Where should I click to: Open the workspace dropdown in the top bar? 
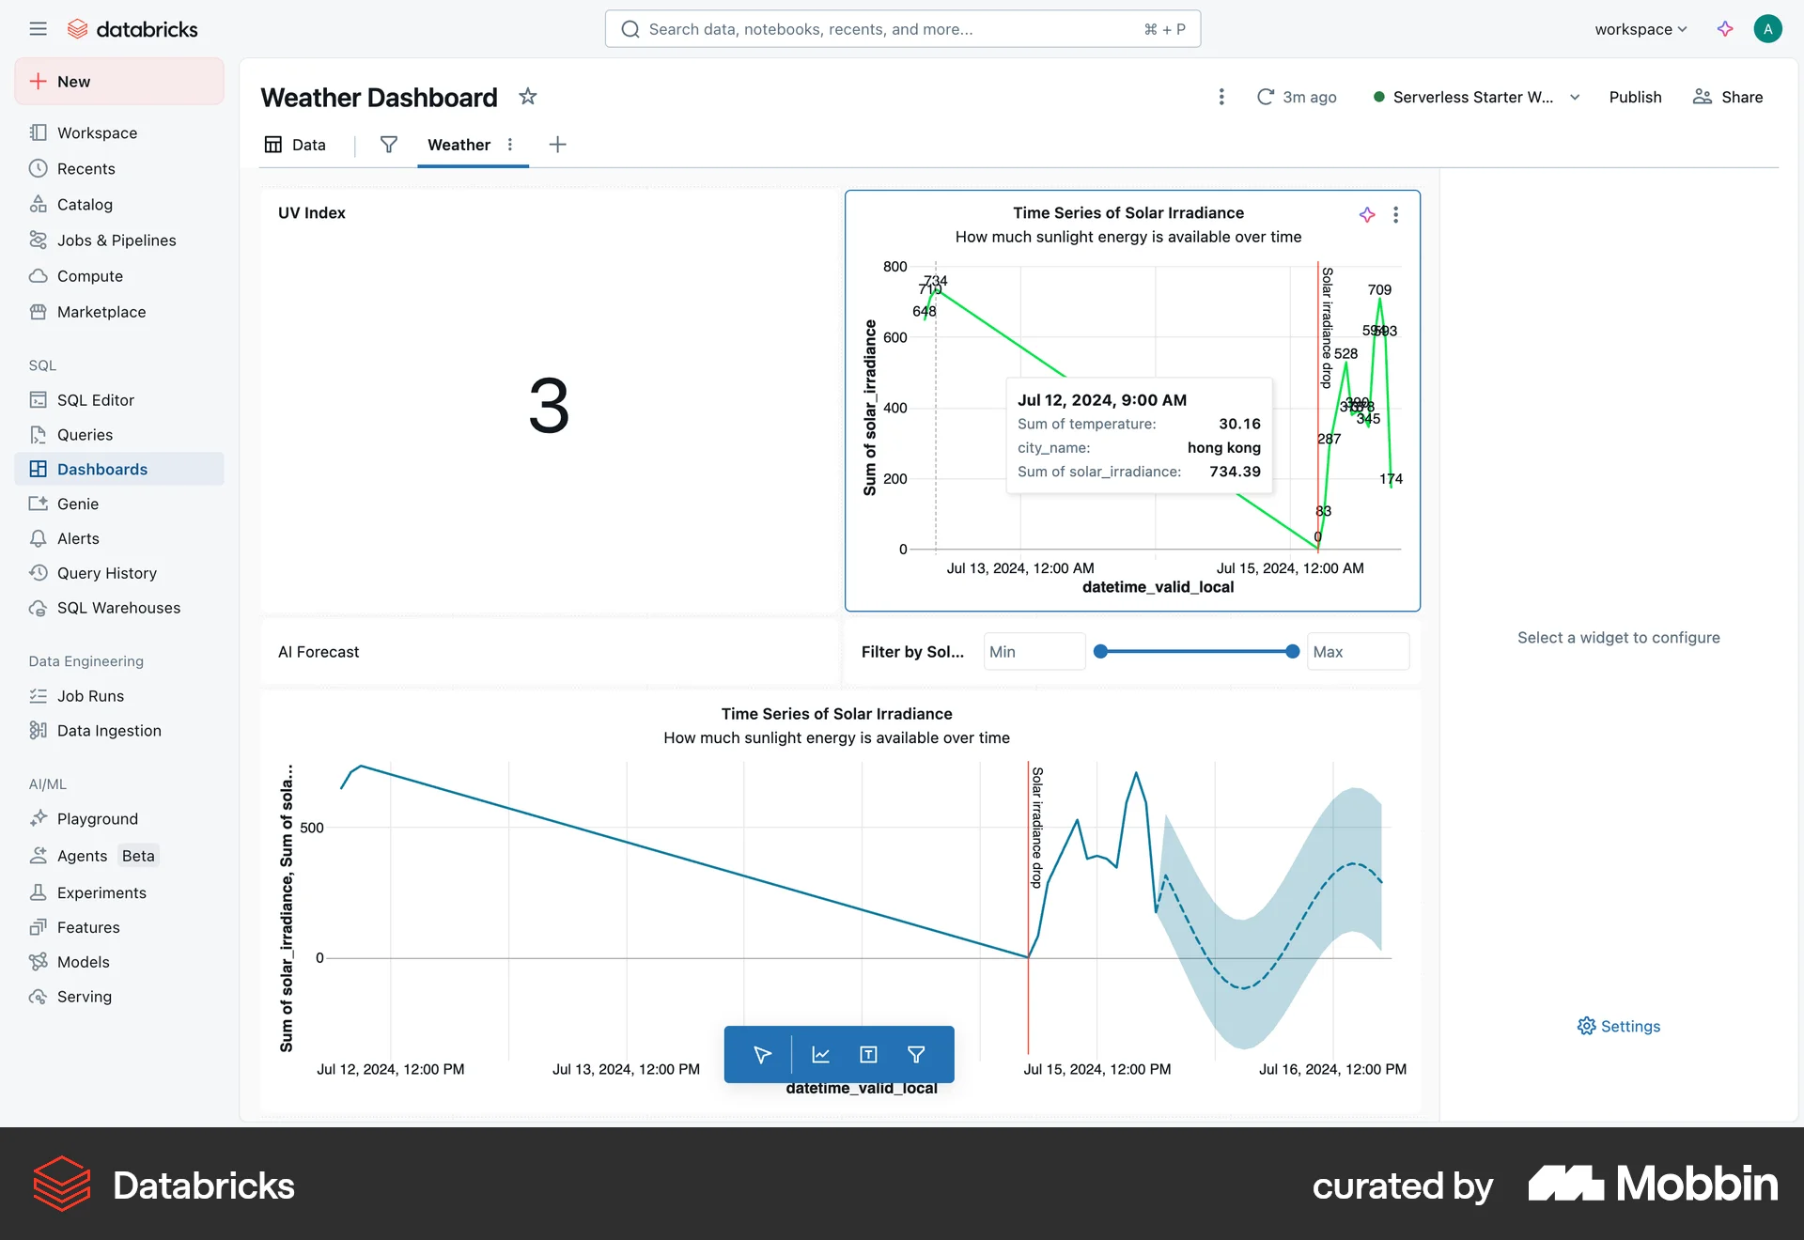pos(1640,29)
